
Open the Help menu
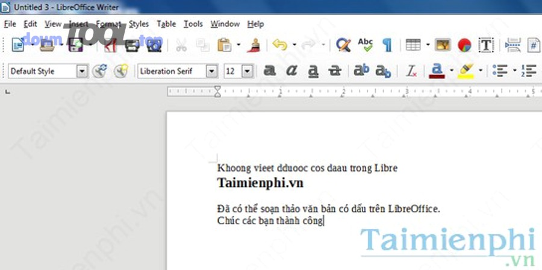pyautogui.click(x=255, y=24)
